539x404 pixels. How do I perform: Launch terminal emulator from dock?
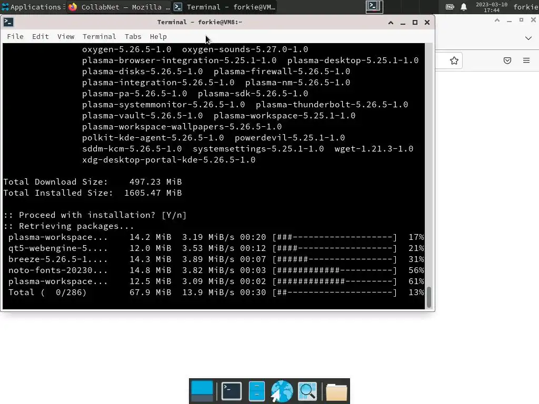(x=232, y=391)
